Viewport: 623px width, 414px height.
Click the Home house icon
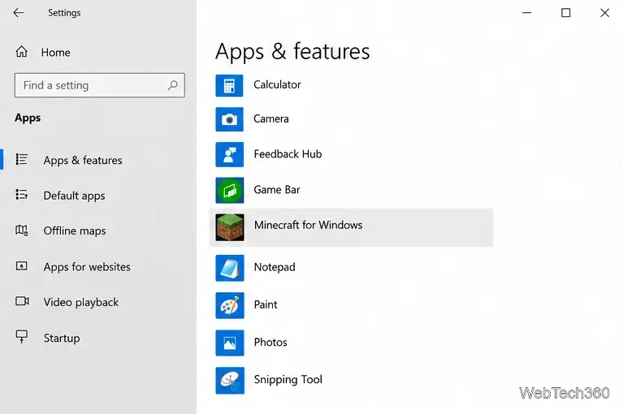[21, 52]
